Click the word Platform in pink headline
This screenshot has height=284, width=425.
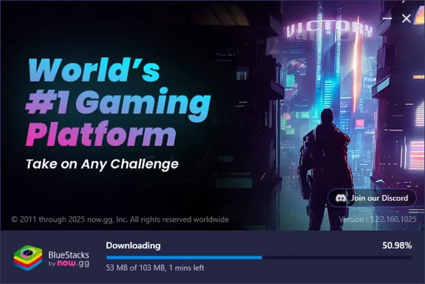click(x=101, y=133)
